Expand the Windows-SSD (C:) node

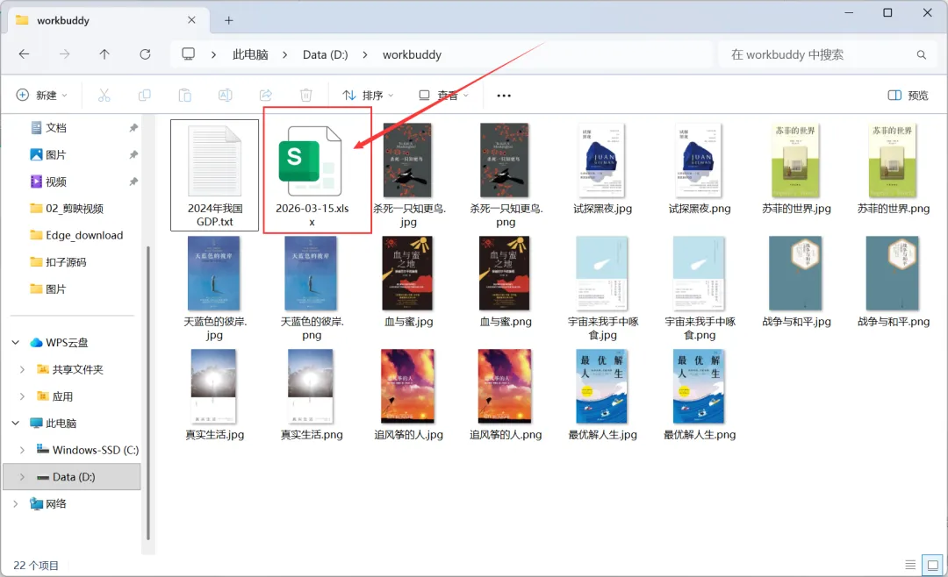22,450
